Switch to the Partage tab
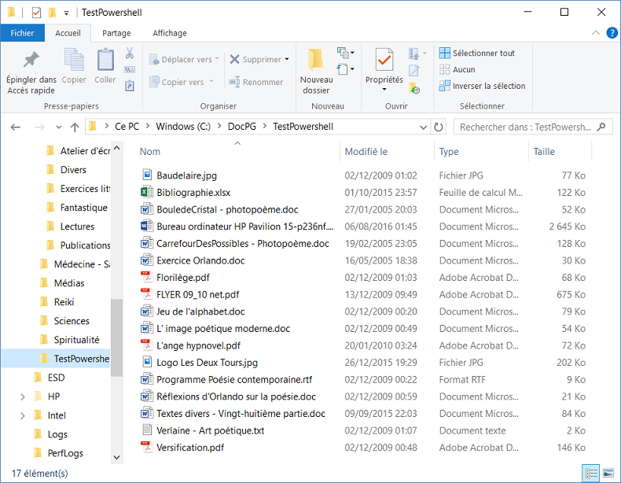This screenshot has height=483, width=621. pyautogui.click(x=116, y=33)
